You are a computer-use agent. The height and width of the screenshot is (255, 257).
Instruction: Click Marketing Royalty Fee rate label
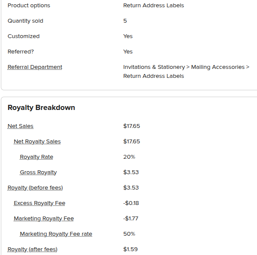pos(56,234)
